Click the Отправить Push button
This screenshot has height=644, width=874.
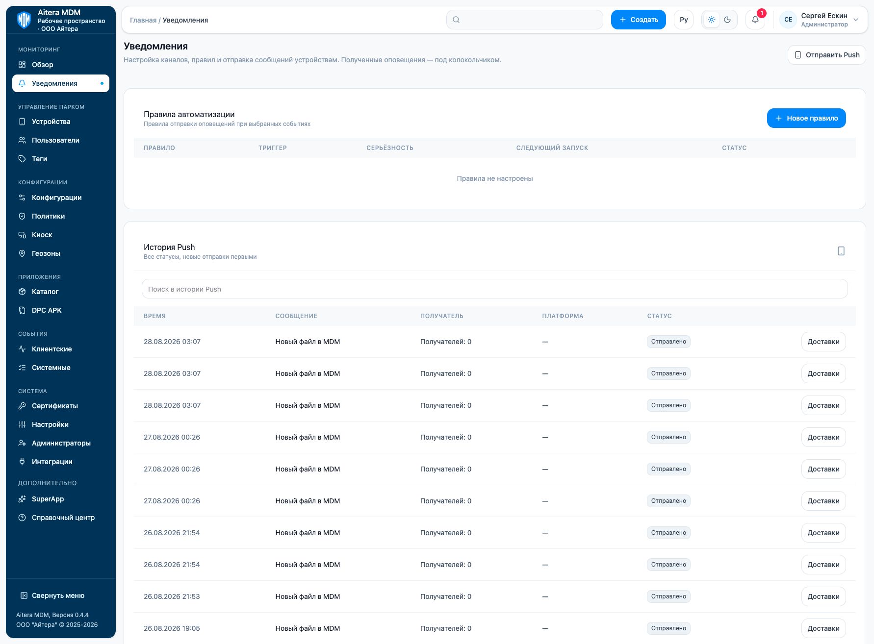[x=827, y=55]
